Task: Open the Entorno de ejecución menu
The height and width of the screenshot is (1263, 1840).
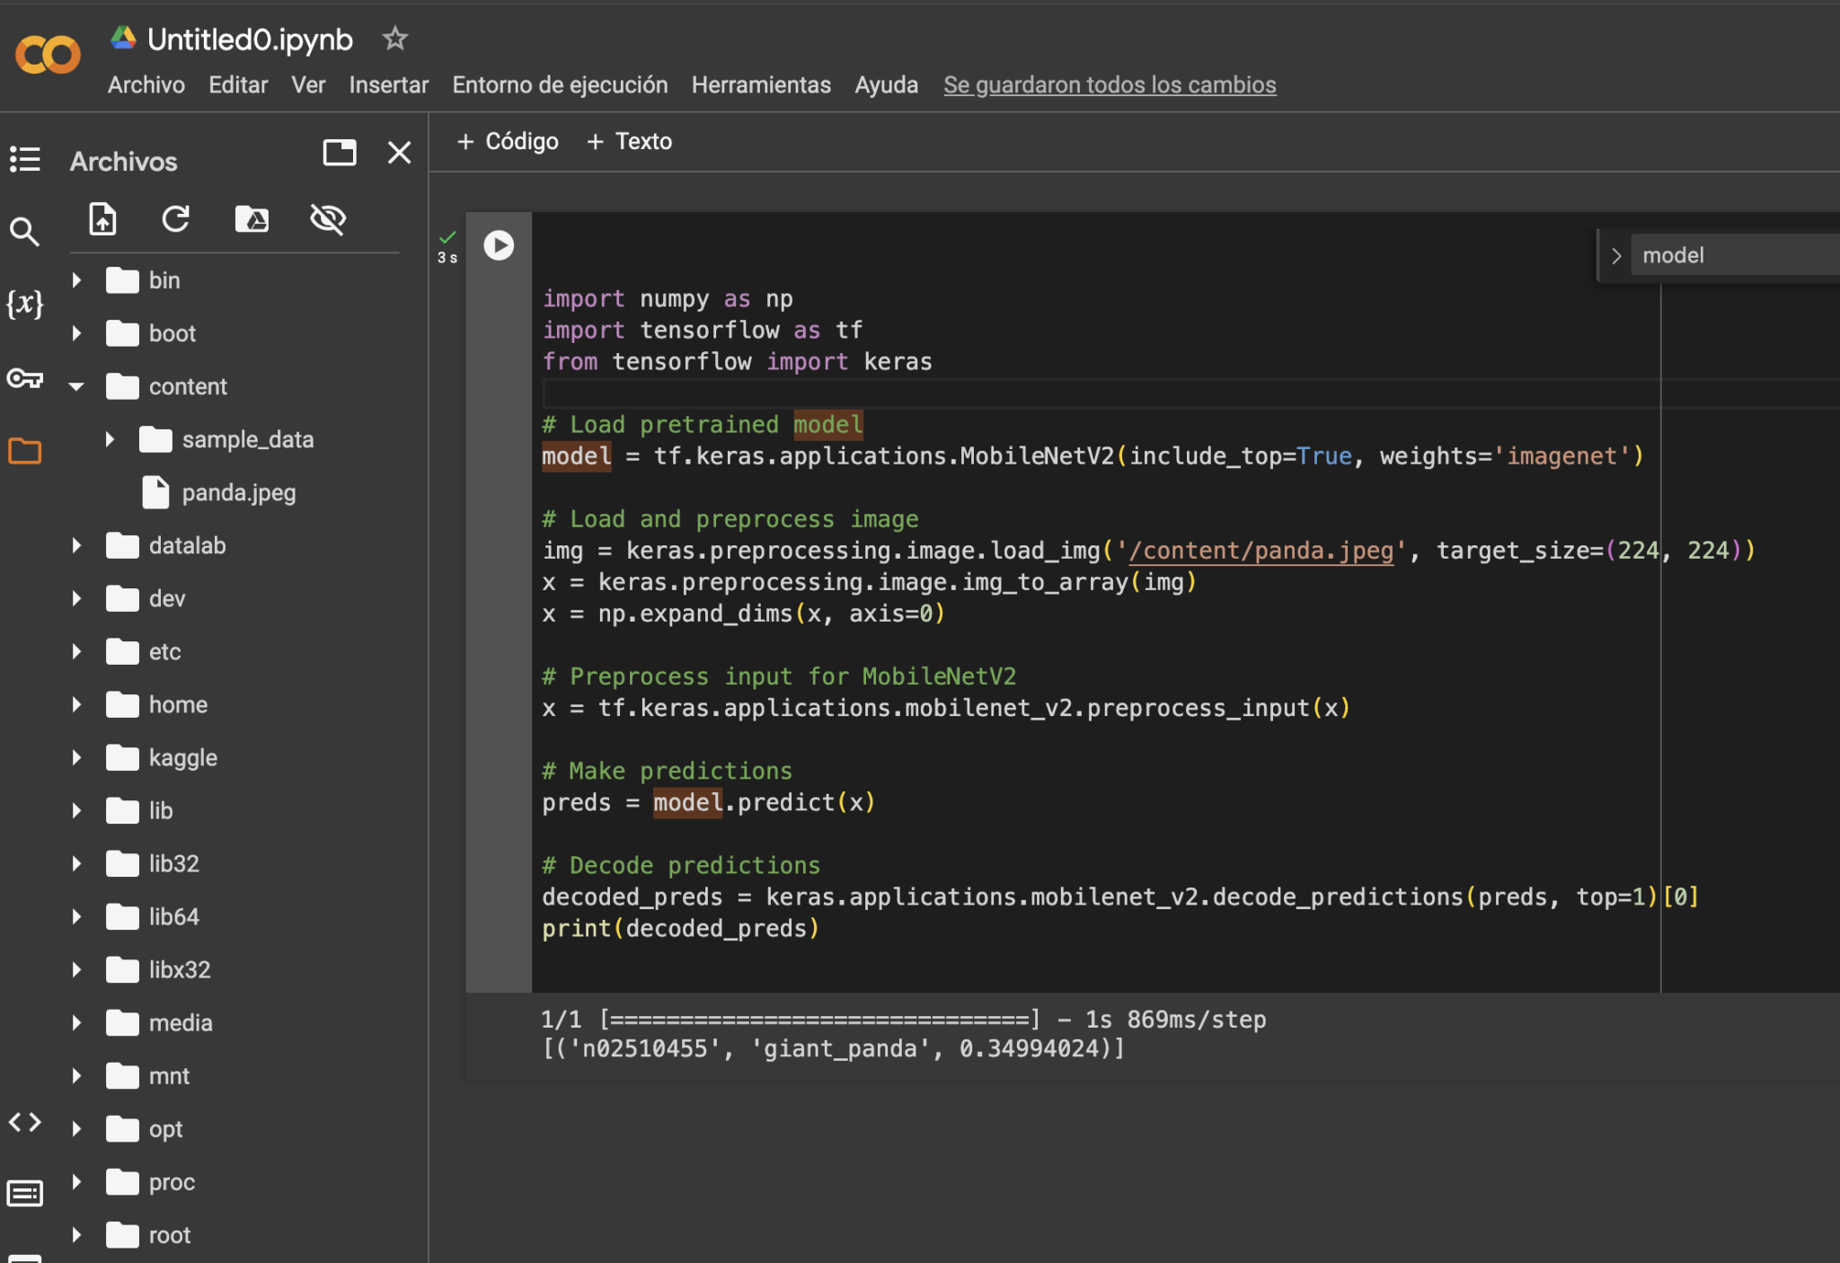Action: 560,85
